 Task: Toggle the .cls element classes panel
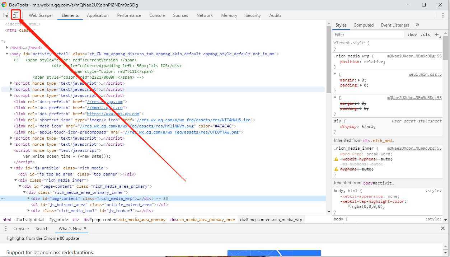[426, 35]
